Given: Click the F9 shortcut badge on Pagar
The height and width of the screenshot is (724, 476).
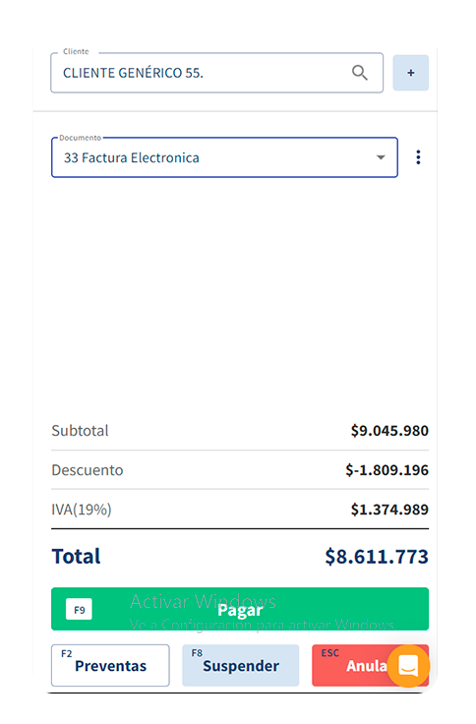Looking at the screenshot, I should tap(79, 609).
